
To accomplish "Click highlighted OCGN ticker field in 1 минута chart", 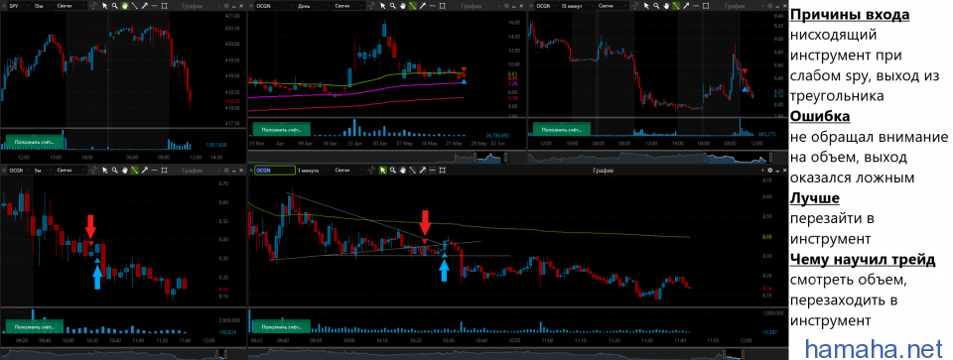I will [275, 170].
